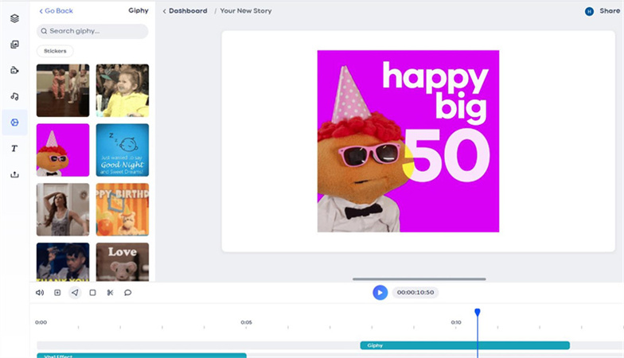This screenshot has width=624, height=358.
Task: Click the user avatar next to Share
Action: (x=589, y=11)
